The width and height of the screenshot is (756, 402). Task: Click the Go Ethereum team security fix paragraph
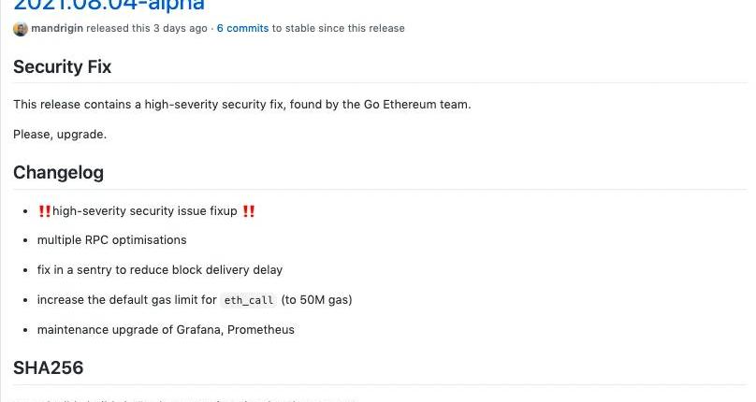[241, 105]
